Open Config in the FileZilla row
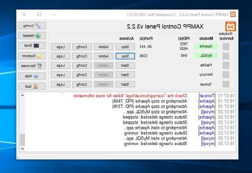This screenshot has width=252, height=173. click(82, 65)
